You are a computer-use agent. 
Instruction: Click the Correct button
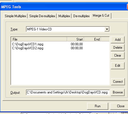[118, 82]
